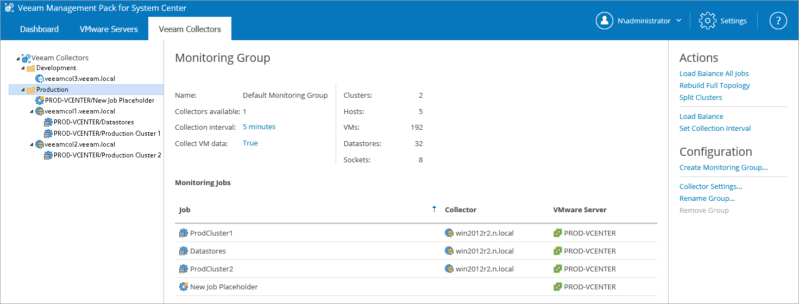Click the PROD-VCENTER server icon in Datastores row

pyautogui.click(x=557, y=251)
